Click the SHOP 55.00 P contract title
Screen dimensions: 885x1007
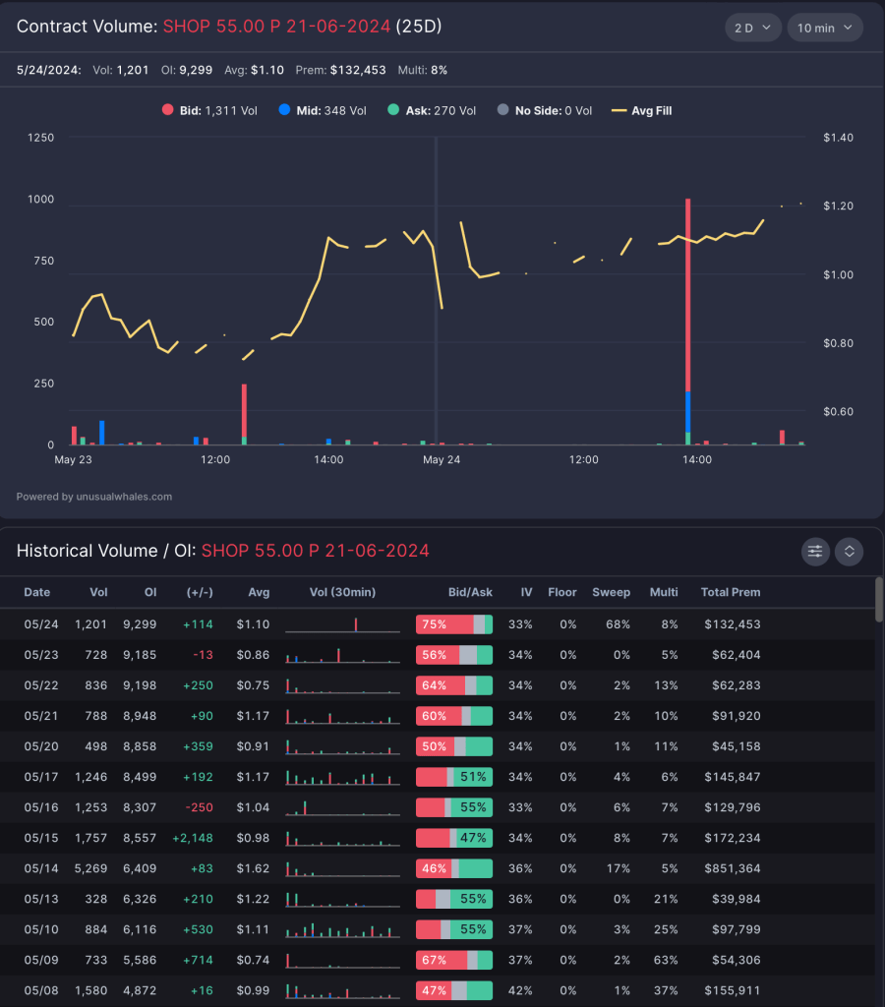point(275,27)
